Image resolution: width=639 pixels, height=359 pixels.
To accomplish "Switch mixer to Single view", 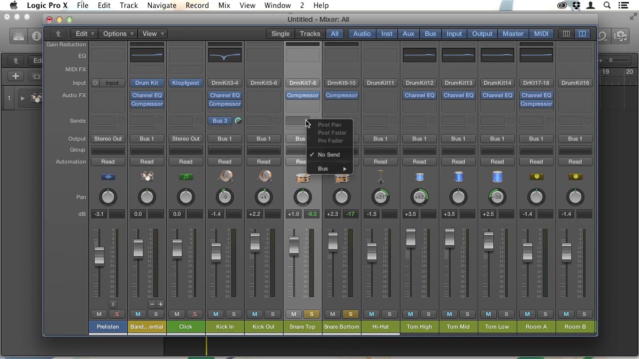I will (x=281, y=34).
